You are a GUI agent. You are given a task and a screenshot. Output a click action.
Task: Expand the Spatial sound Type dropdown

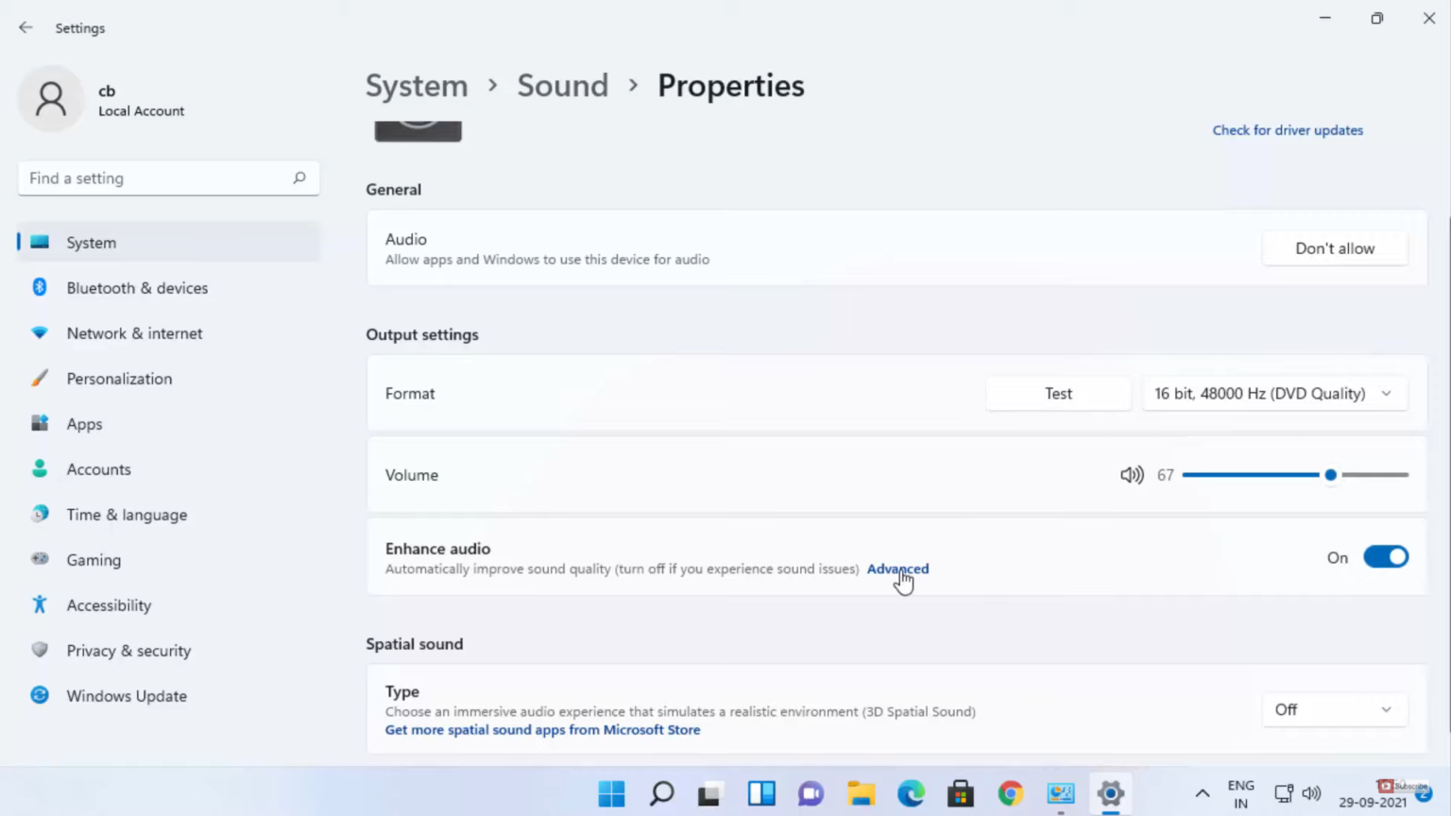tap(1333, 709)
